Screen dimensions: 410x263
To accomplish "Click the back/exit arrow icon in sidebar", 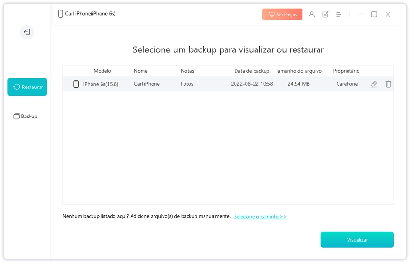I will 27,32.
